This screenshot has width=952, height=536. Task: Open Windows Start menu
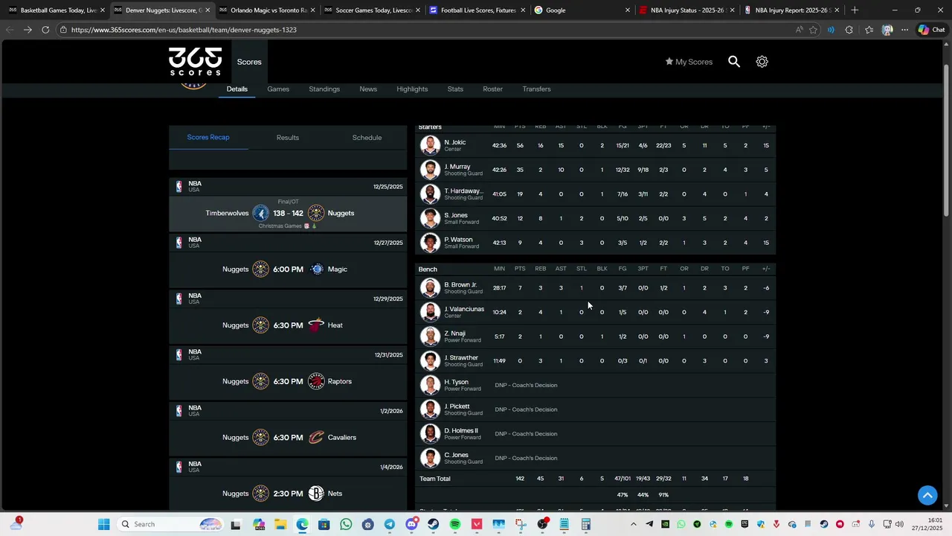tap(103, 524)
